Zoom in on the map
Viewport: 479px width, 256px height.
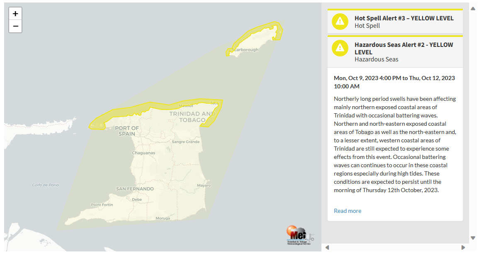[x=15, y=14]
